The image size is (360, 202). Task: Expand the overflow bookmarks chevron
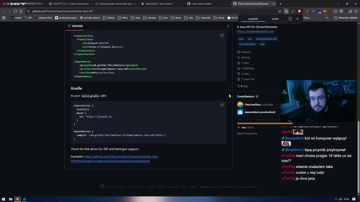tap(327, 18)
